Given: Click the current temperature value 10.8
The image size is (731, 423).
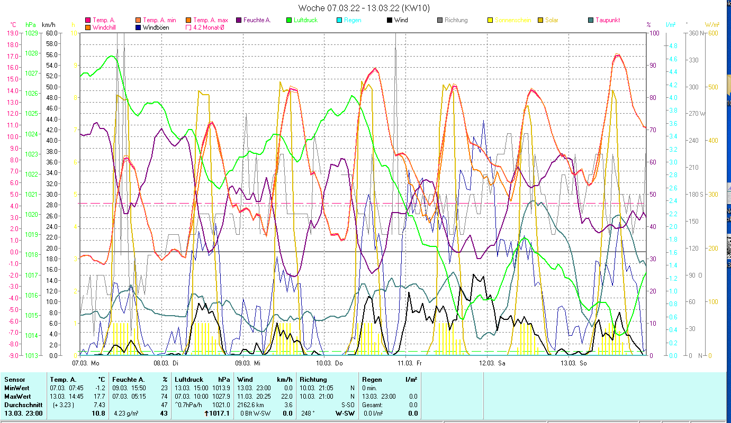Looking at the screenshot, I should [98, 413].
